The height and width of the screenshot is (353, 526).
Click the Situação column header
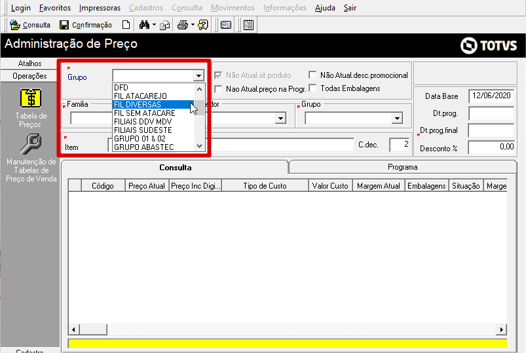coord(466,185)
